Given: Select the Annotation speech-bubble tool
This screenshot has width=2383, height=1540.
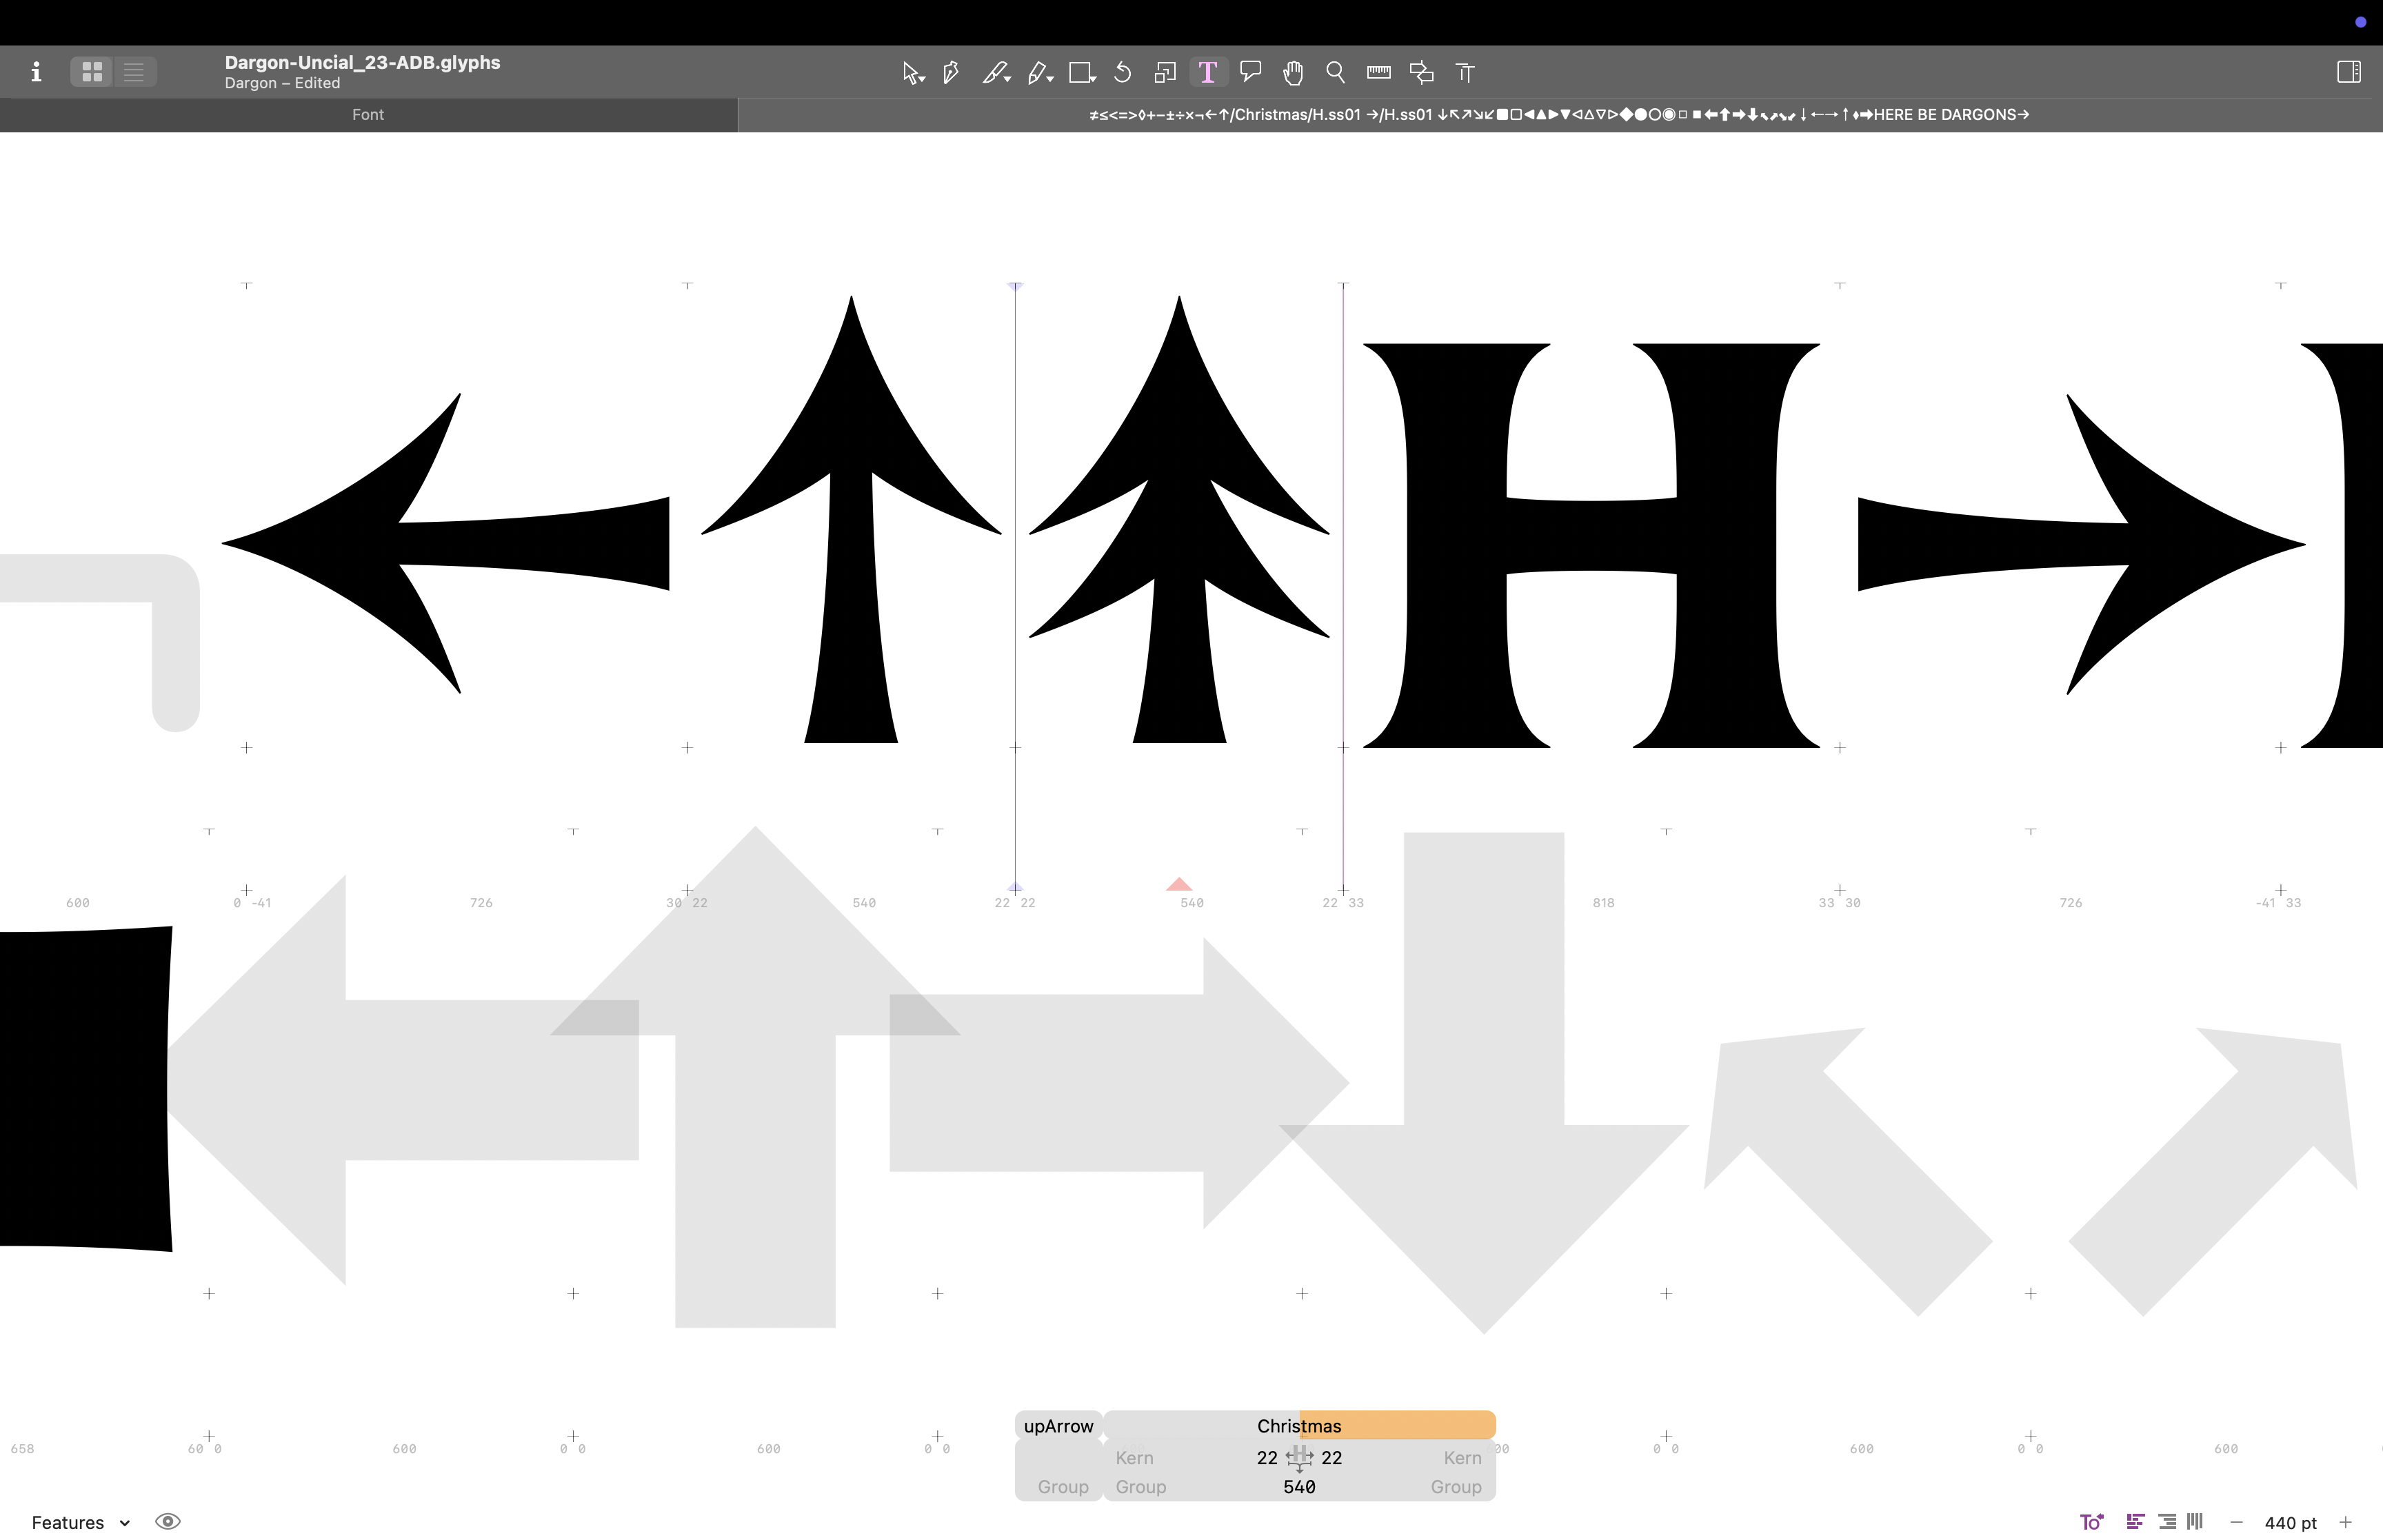Looking at the screenshot, I should (1250, 71).
